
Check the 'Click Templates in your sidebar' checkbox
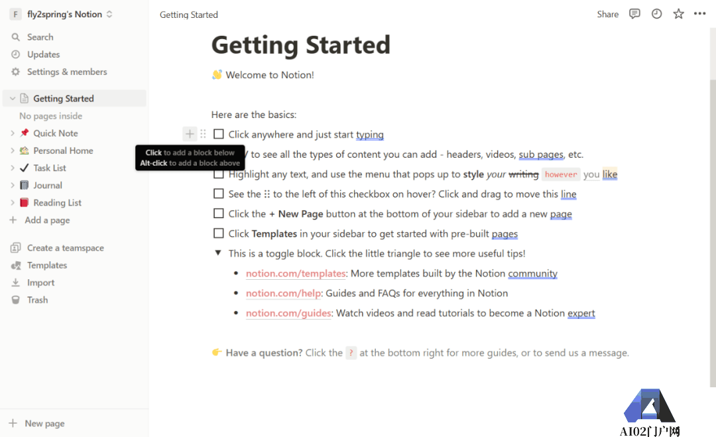click(x=219, y=233)
